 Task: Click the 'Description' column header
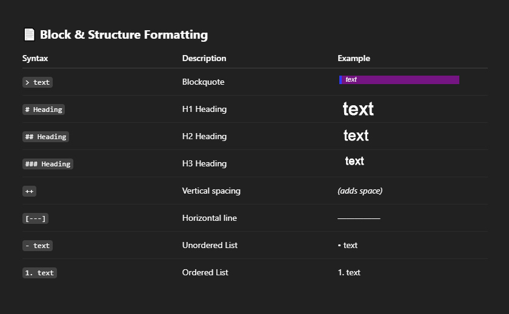point(204,59)
